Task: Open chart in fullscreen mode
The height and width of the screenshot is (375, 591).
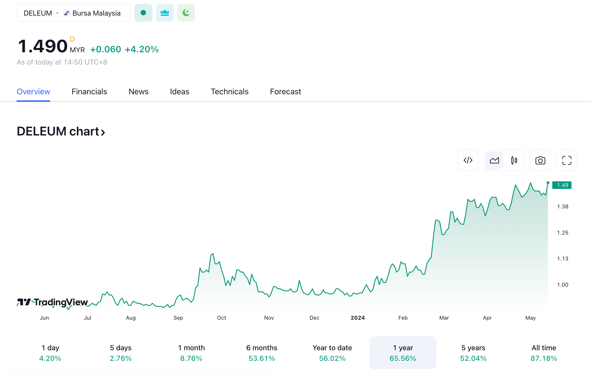Action: tap(567, 160)
